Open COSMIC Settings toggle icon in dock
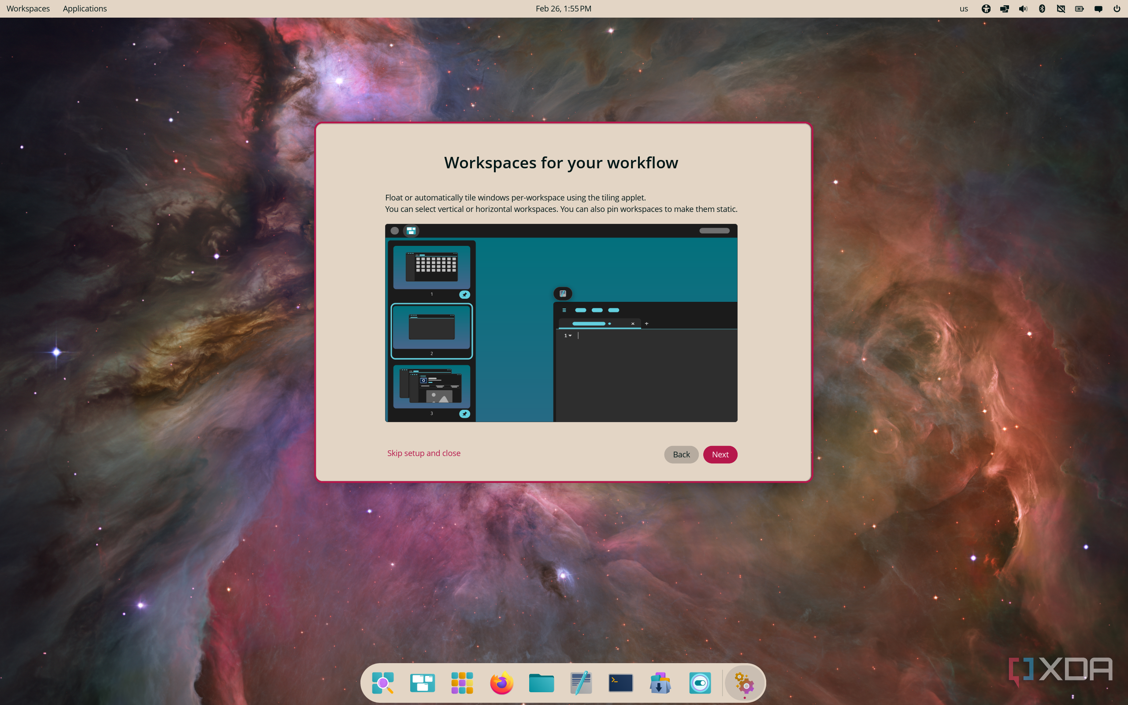This screenshot has width=1128, height=705. [700, 683]
